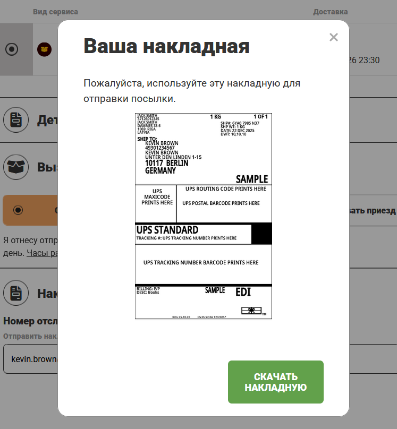
Task: Click the Доставка column header
Action: pyautogui.click(x=330, y=12)
